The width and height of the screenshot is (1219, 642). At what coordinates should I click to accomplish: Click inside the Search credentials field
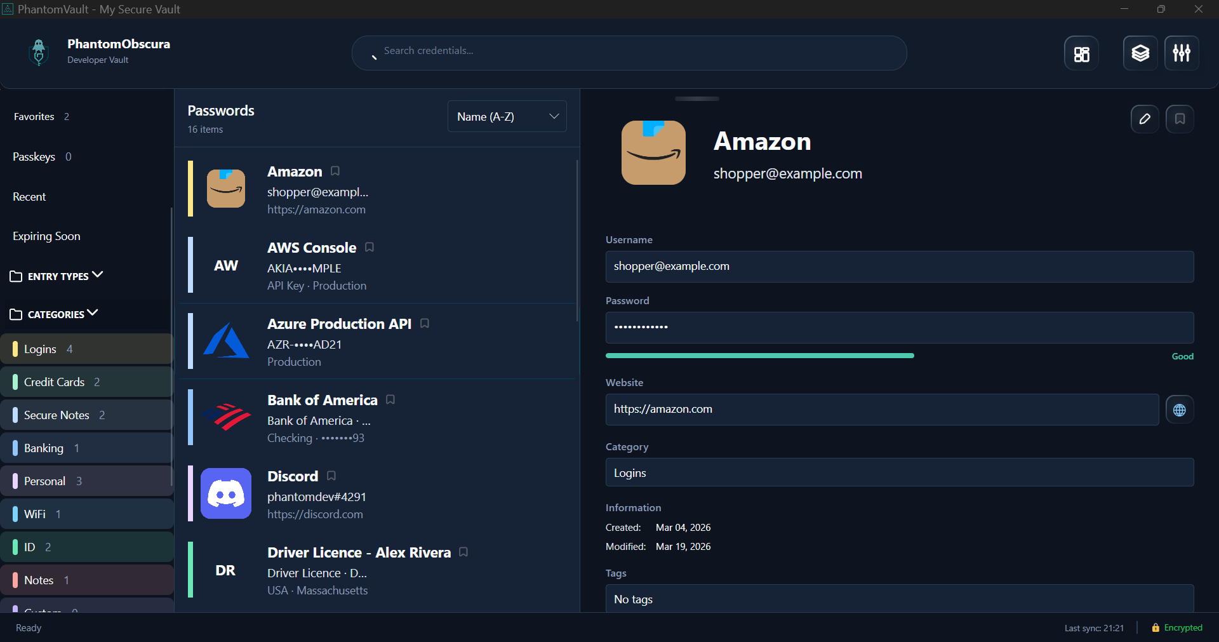tap(629, 53)
